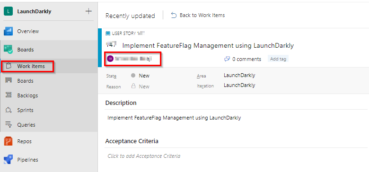
Task: Click the Reason lock icon
Action: coord(133,86)
